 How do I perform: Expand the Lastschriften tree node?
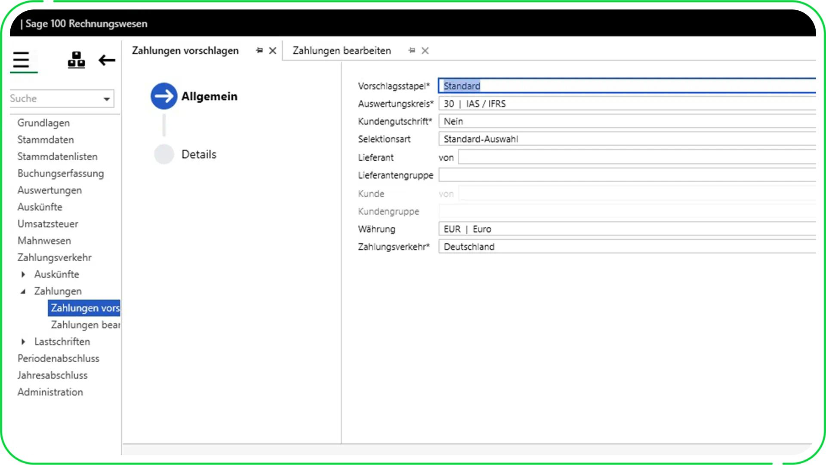pyautogui.click(x=23, y=342)
